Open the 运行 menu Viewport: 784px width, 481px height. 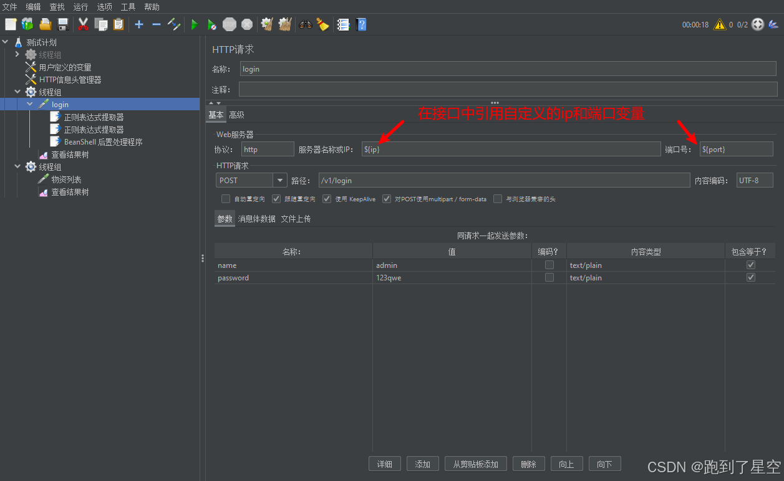click(x=80, y=7)
